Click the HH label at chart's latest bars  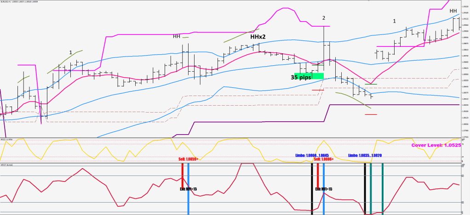click(453, 11)
